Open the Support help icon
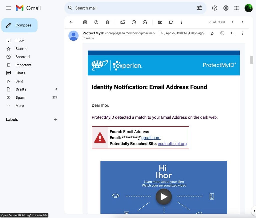This screenshot has width=256, height=218. pyautogui.click(x=214, y=8)
